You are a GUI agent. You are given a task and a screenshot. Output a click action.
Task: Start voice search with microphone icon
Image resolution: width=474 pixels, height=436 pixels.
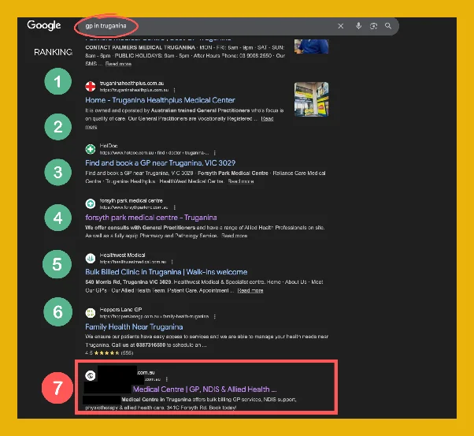click(x=358, y=26)
